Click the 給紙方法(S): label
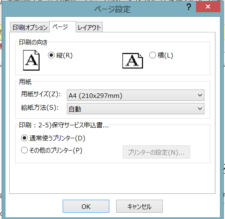225x219 pixels. 40,108
